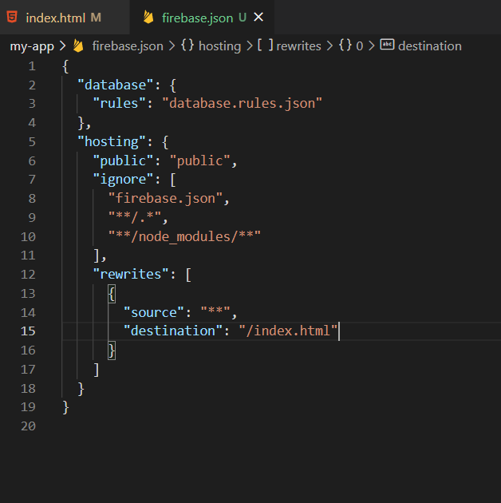The width and height of the screenshot is (501, 503).
Task: Click the breadcrumb chevron after firebase.json
Action: (172, 46)
